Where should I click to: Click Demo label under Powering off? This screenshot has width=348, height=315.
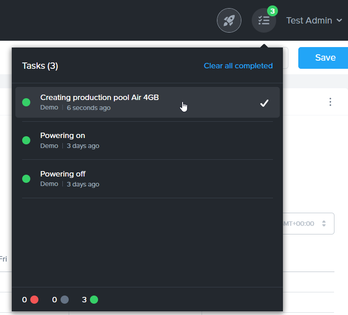(49, 184)
